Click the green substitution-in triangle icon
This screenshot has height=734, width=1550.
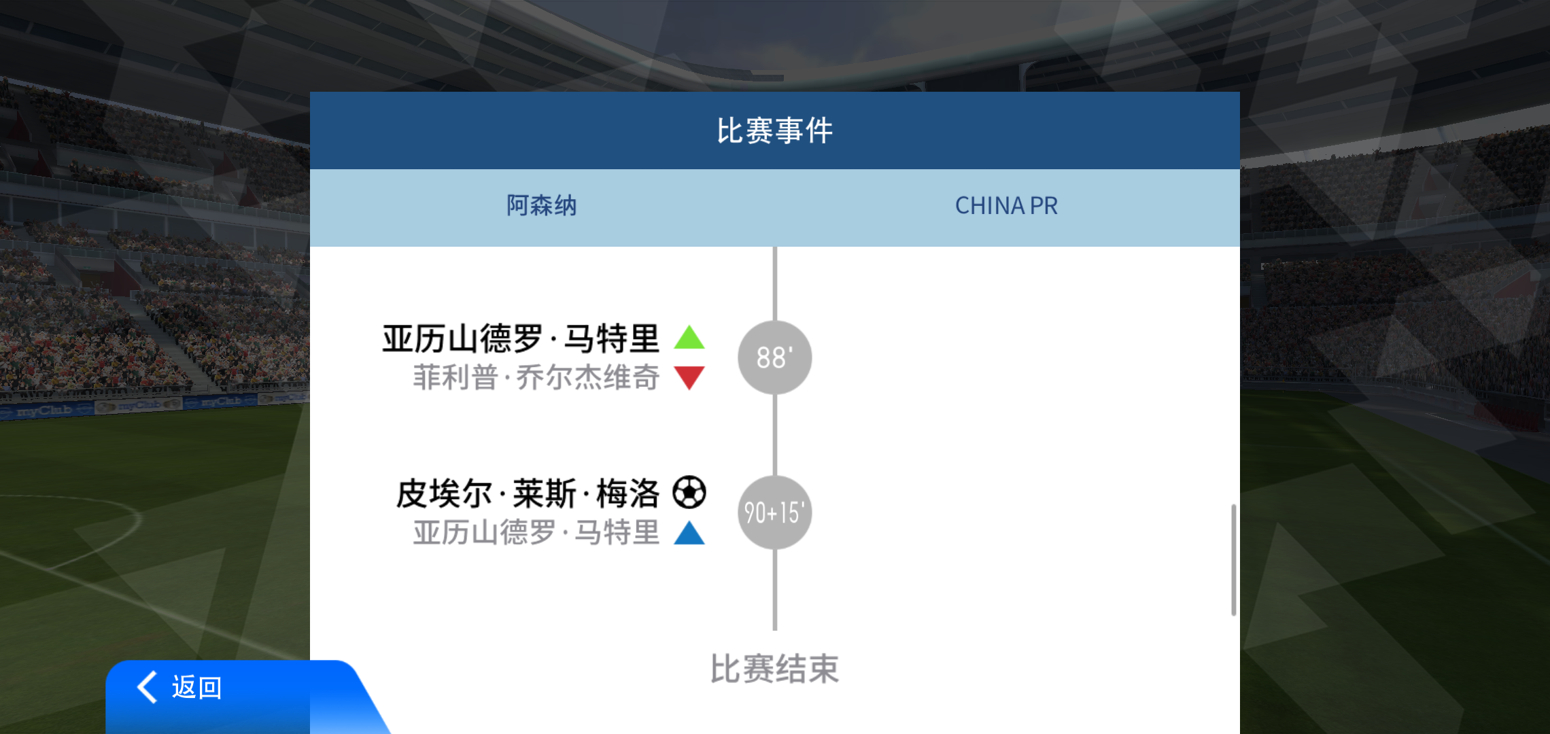pyautogui.click(x=689, y=337)
